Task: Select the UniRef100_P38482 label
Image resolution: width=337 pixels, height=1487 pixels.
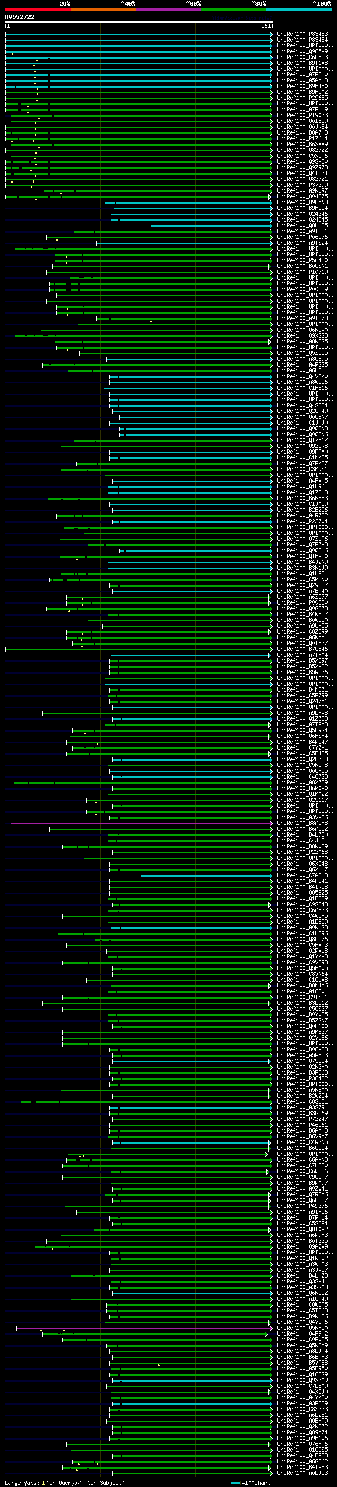Action: pyautogui.click(x=302, y=1078)
